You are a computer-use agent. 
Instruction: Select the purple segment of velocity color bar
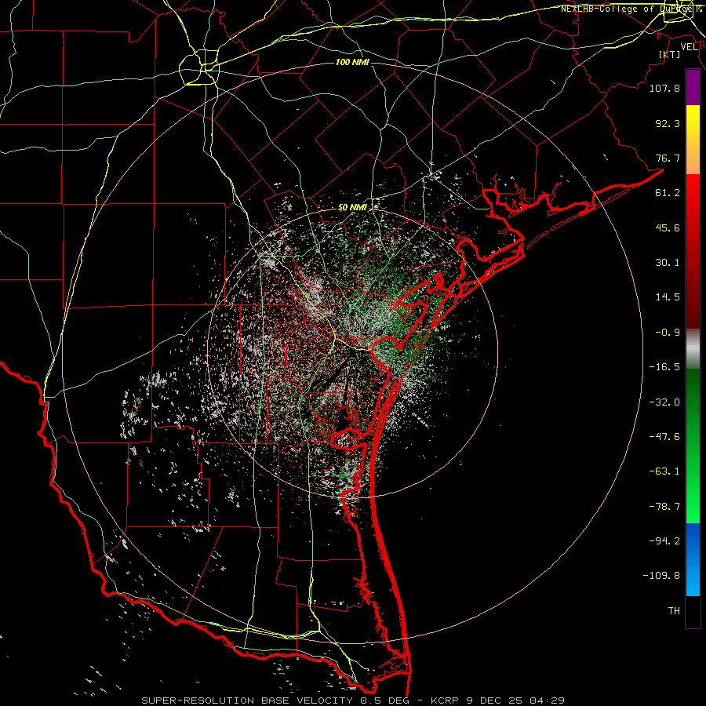point(693,87)
